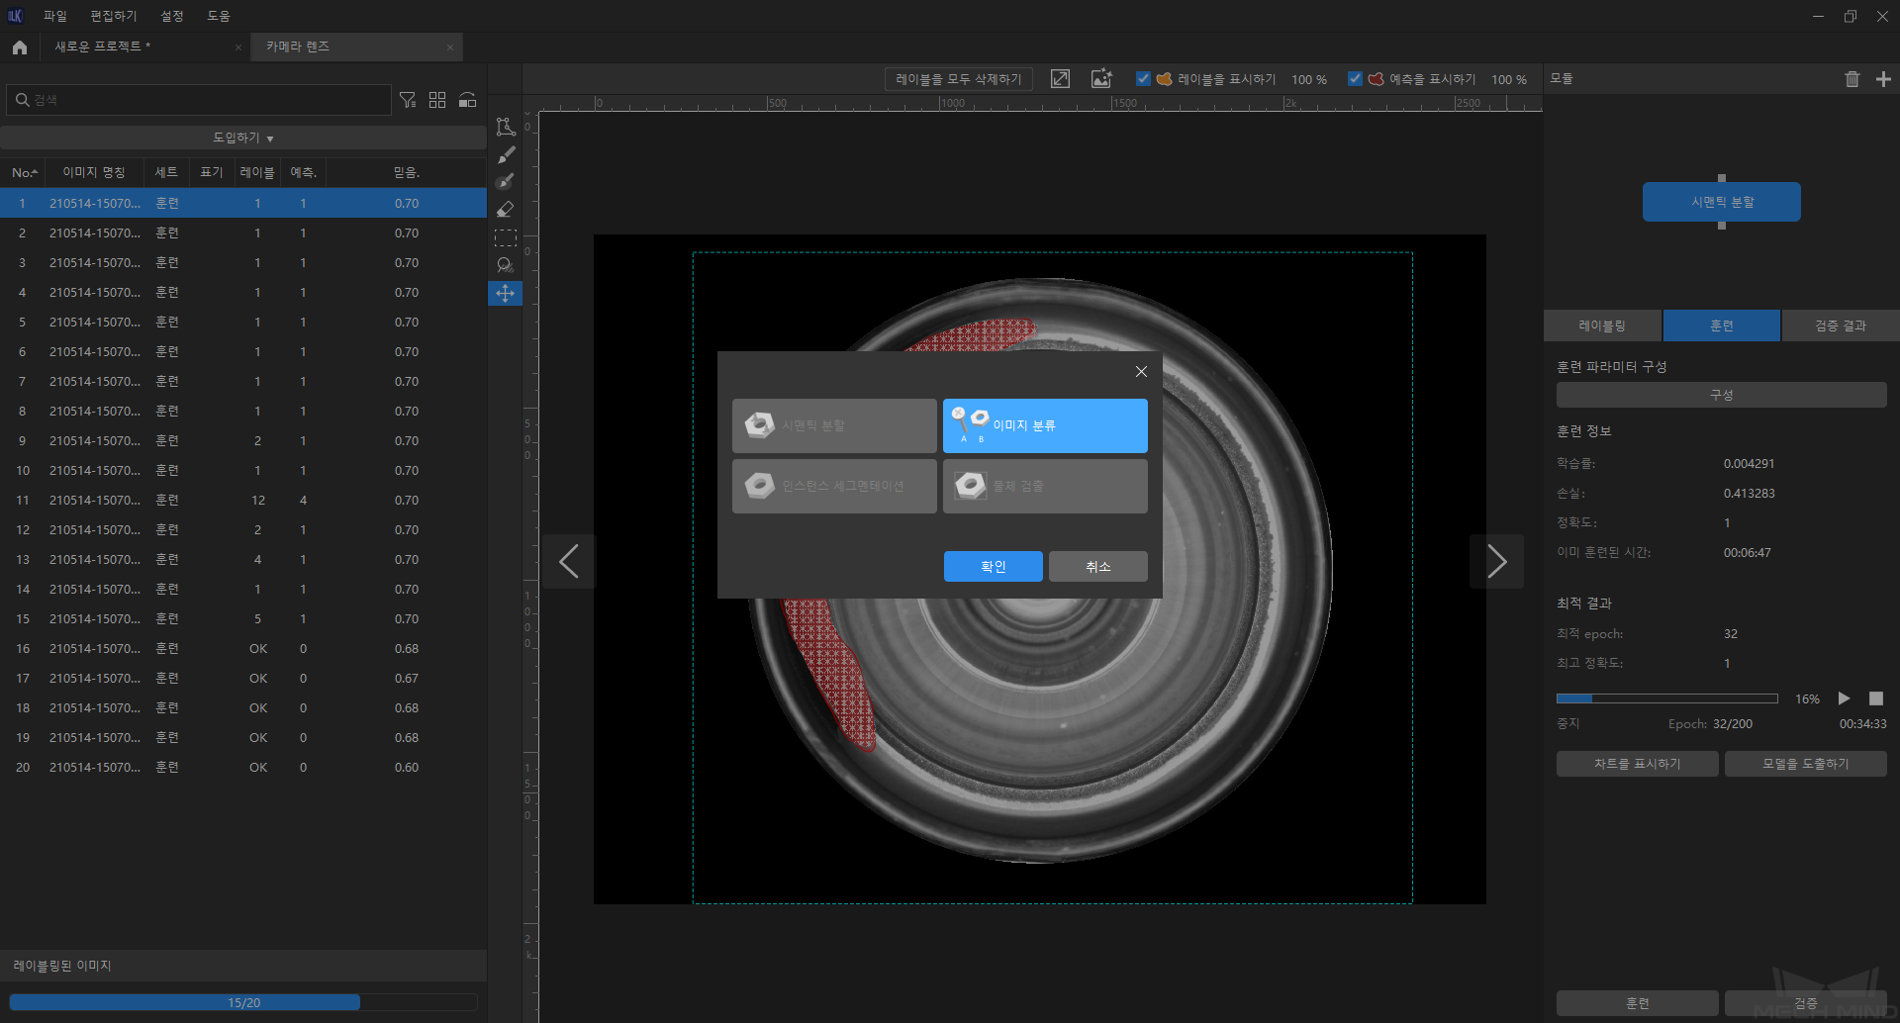
Task: Click the search magnifier icon
Action: click(22, 100)
